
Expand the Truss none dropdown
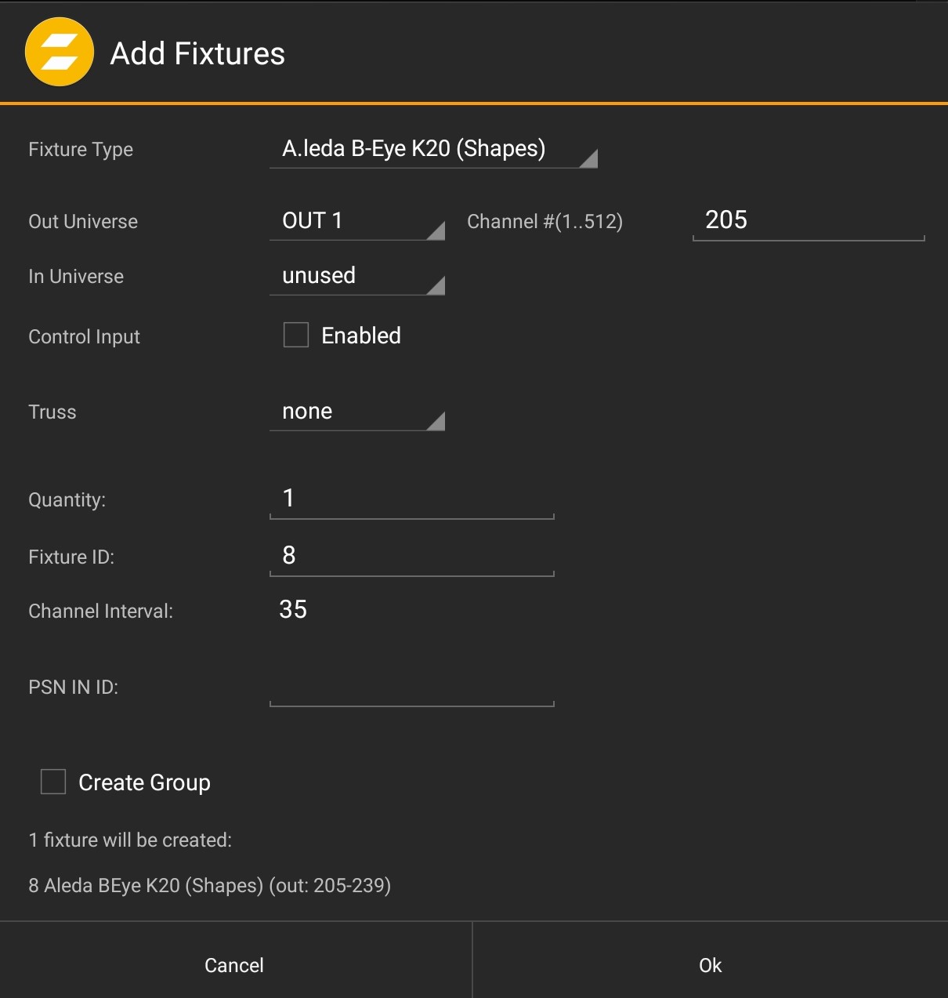(x=357, y=412)
